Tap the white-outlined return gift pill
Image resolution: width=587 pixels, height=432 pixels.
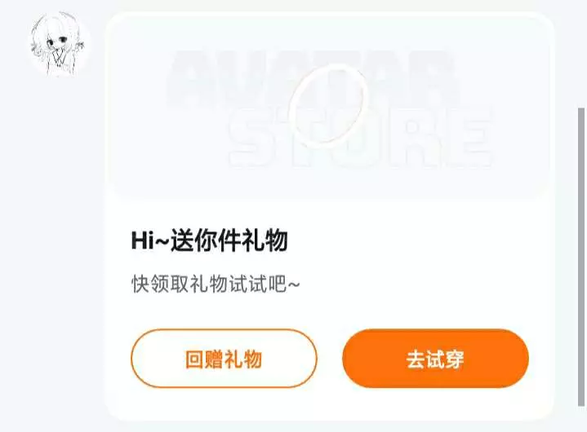pos(224,358)
